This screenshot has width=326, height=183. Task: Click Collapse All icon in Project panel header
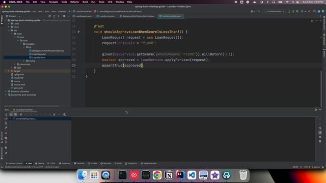tap(59, 16)
